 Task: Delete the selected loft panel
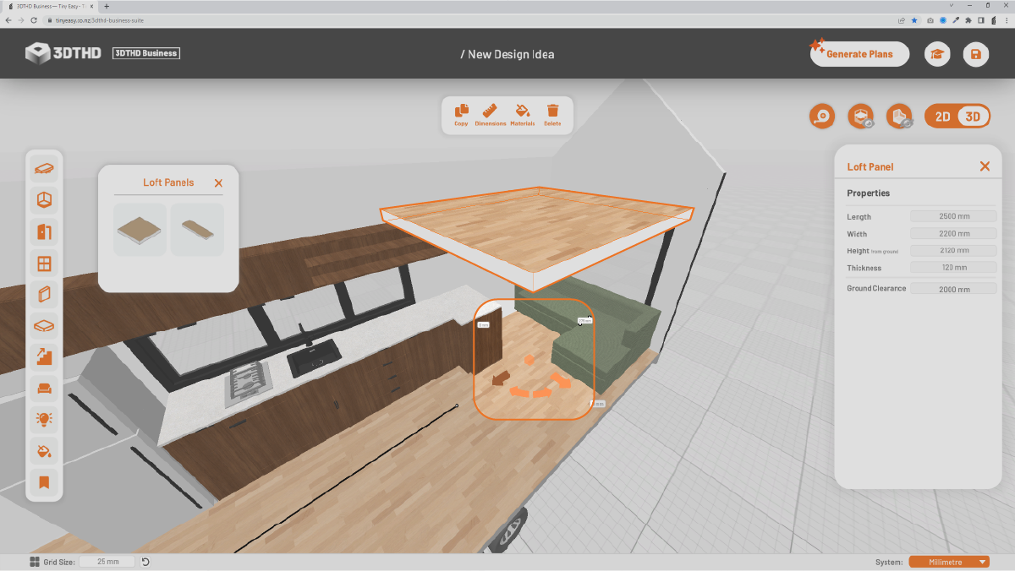(552, 115)
